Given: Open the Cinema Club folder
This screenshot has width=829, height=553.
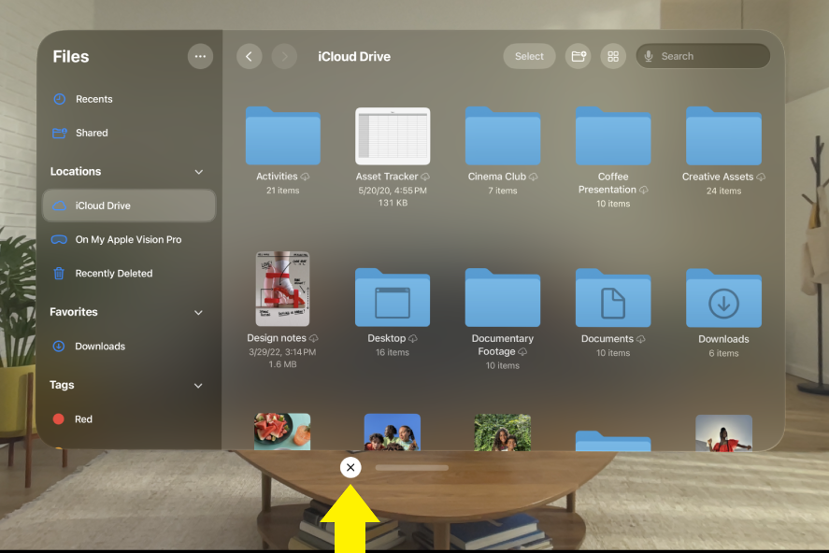Looking at the screenshot, I should (x=503, y=136).
